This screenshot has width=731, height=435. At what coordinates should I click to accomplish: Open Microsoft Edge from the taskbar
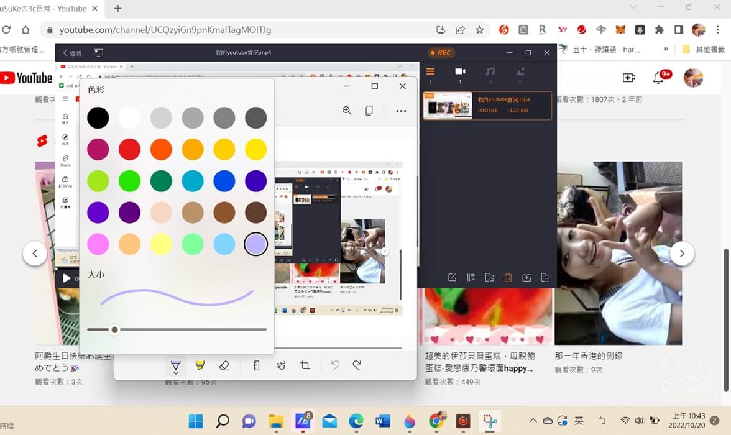(356, 421)
